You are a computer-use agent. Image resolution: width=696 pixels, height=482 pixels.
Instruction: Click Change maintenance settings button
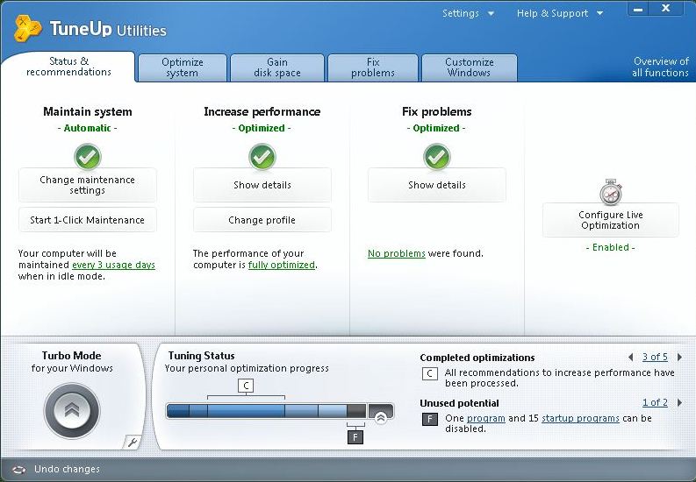pos(88,185)
